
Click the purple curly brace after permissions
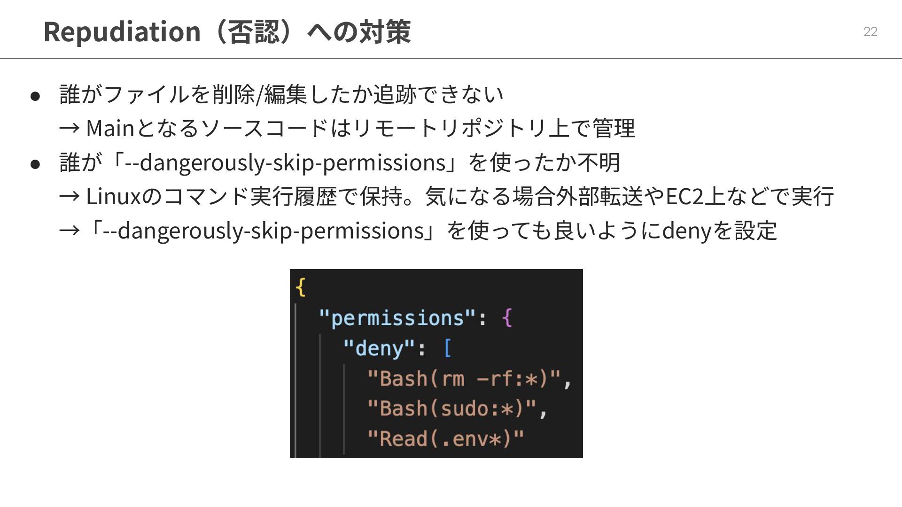pos(507,318)
